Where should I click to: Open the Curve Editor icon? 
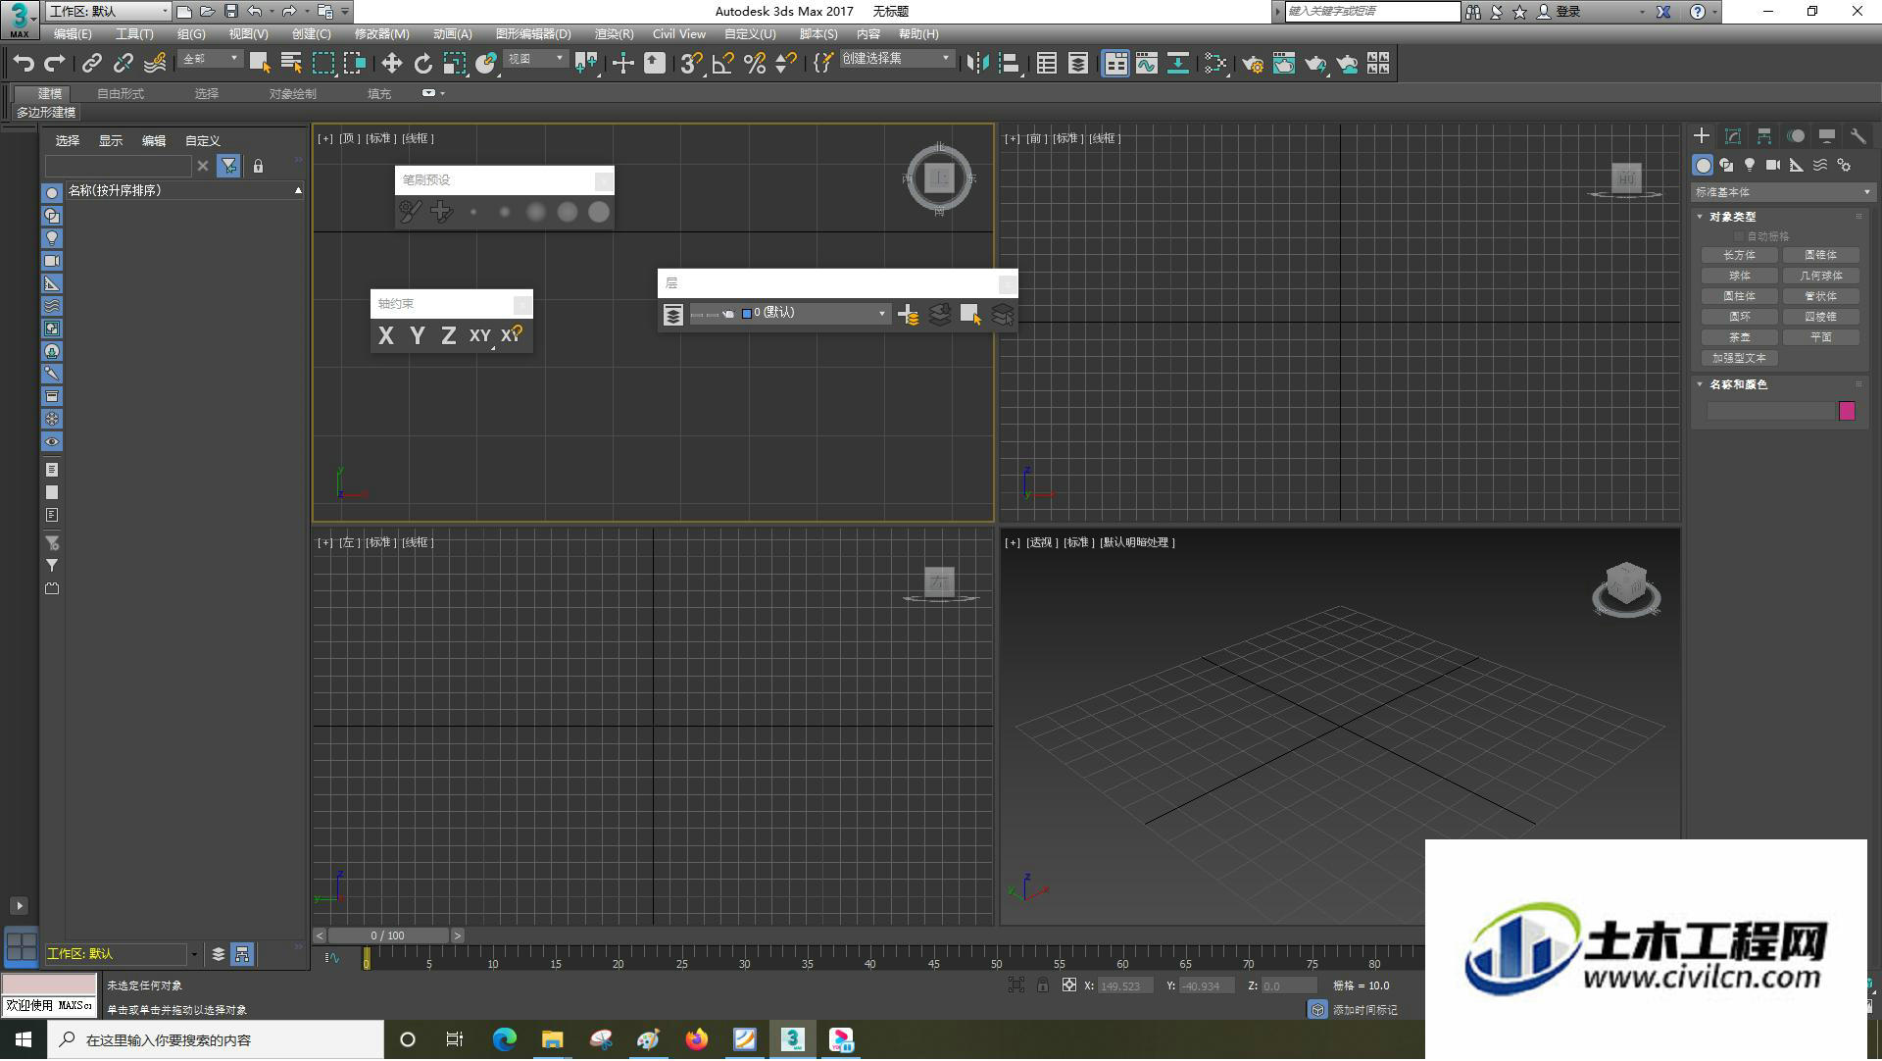coord(1147,64)
